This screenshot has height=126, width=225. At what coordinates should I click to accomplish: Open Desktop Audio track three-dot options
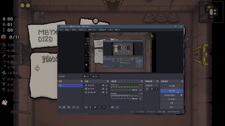coord(141,99)
